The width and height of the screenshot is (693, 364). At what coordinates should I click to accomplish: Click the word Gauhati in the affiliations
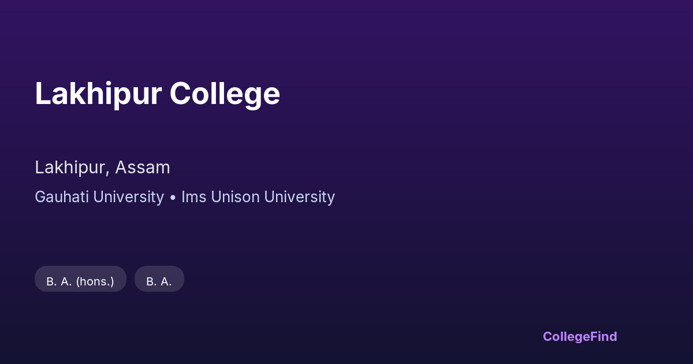(62, 197)
